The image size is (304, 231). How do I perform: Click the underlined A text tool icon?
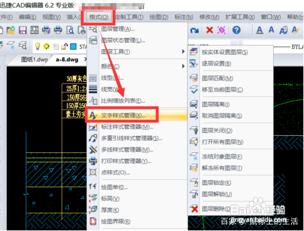tap(259, 30)
